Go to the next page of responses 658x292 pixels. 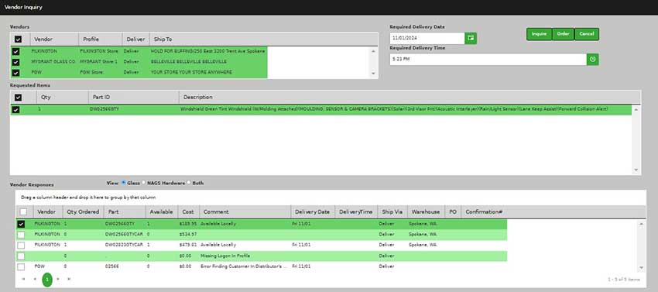[x=58, y=279]
